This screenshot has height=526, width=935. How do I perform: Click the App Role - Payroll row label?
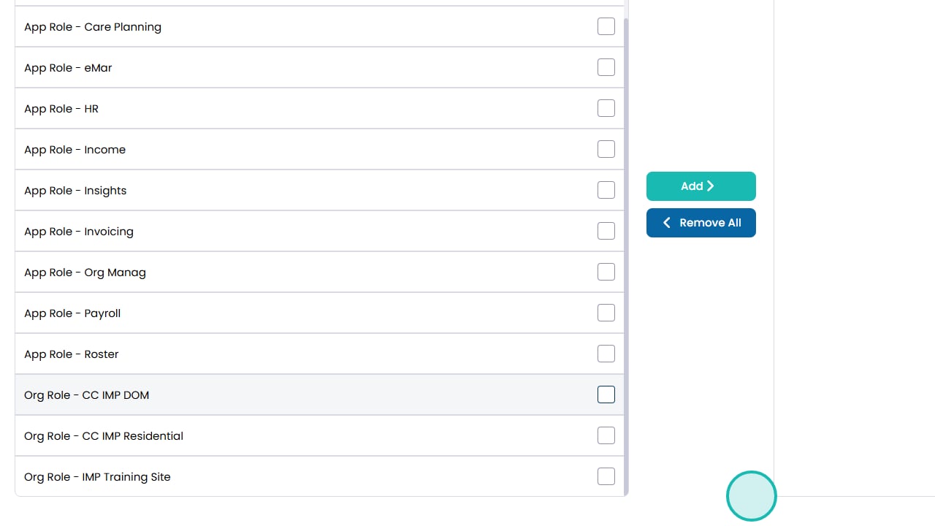coord(72,313)
